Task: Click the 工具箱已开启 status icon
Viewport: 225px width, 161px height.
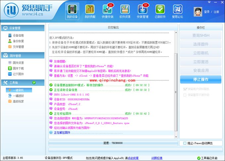Action: tap(199, 158)
